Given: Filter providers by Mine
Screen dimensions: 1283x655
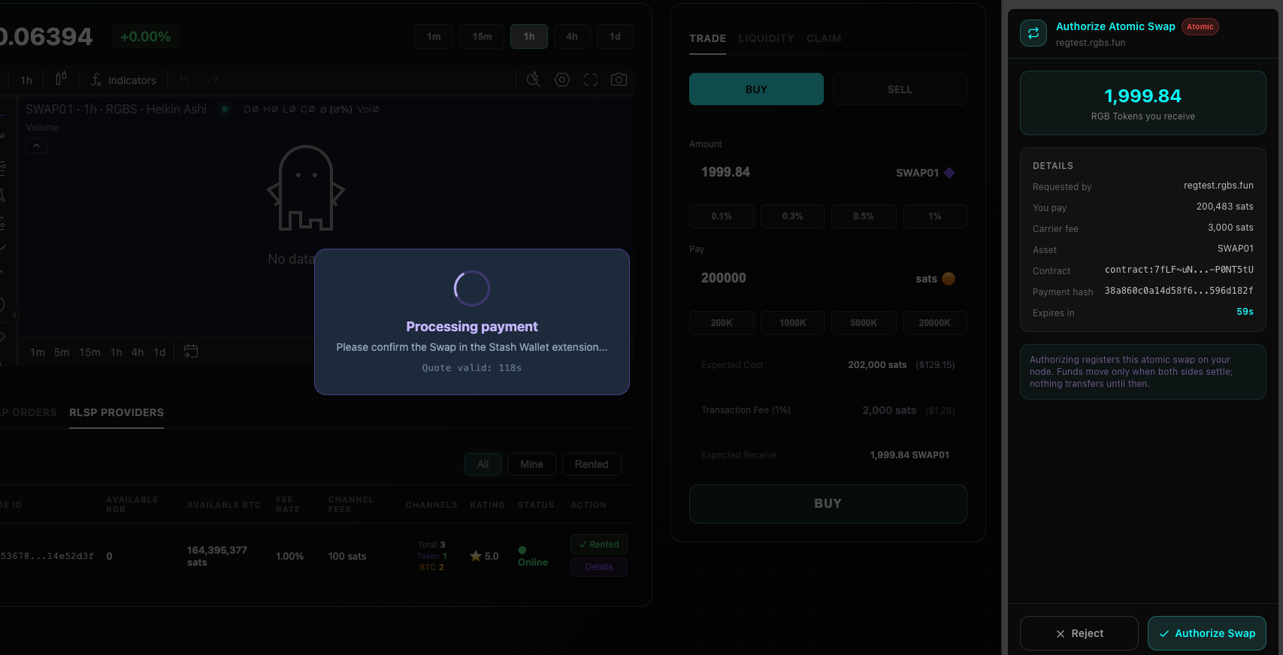Looking at the screenshot, I should click(531, 464).
